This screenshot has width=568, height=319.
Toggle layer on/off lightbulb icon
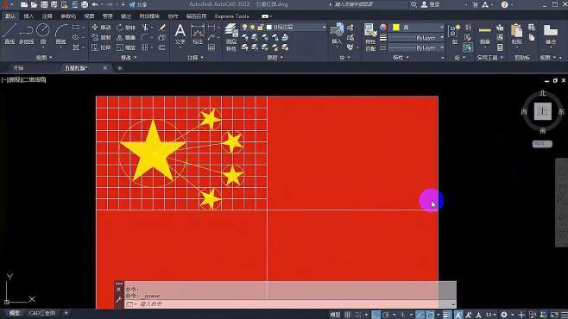click(x=245, y=28)
